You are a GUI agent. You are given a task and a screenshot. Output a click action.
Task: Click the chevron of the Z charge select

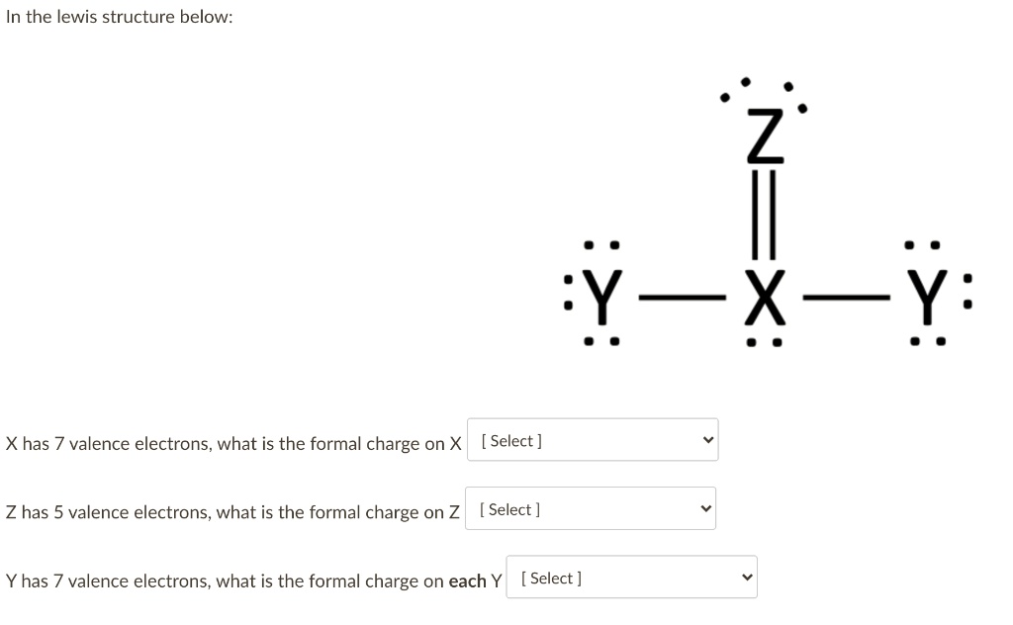pos(706,509)
